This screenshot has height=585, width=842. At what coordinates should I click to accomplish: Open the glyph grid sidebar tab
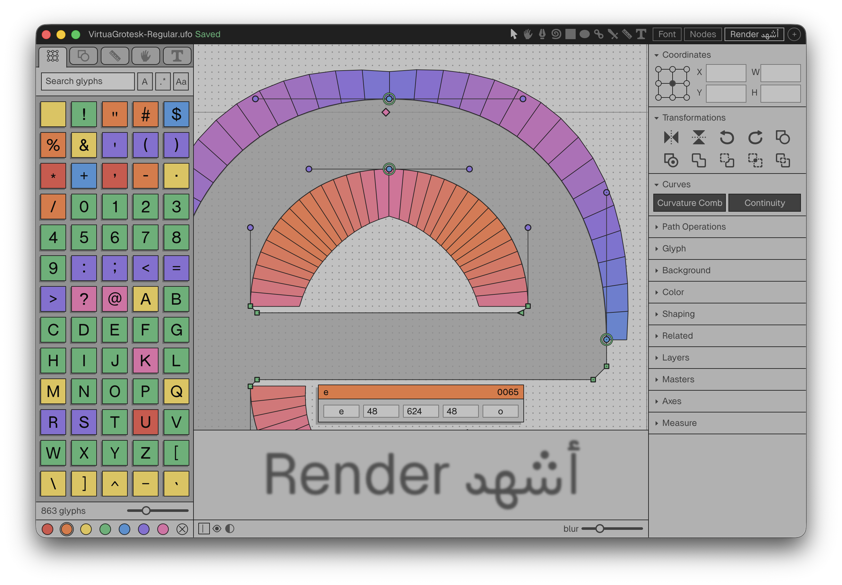pyautogui.click(x=53, y=56)
